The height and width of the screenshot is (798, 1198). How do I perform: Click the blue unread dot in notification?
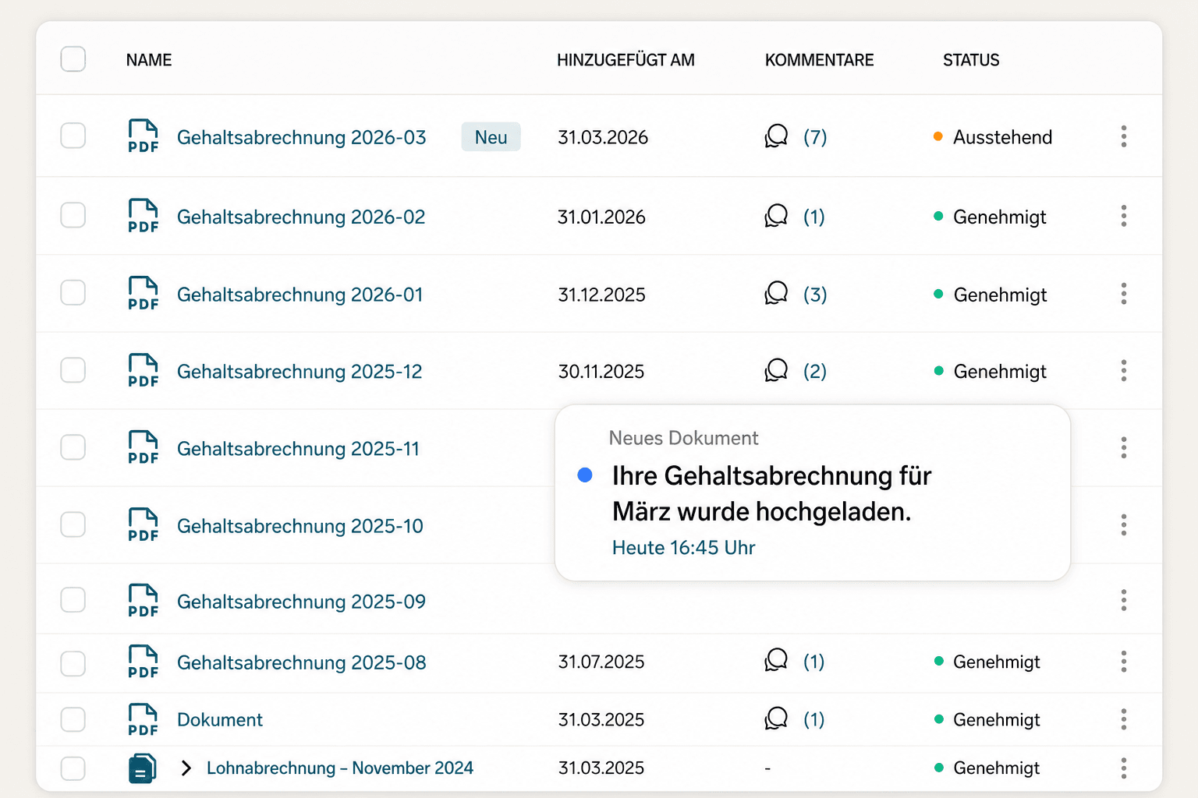tap(585, 475)
